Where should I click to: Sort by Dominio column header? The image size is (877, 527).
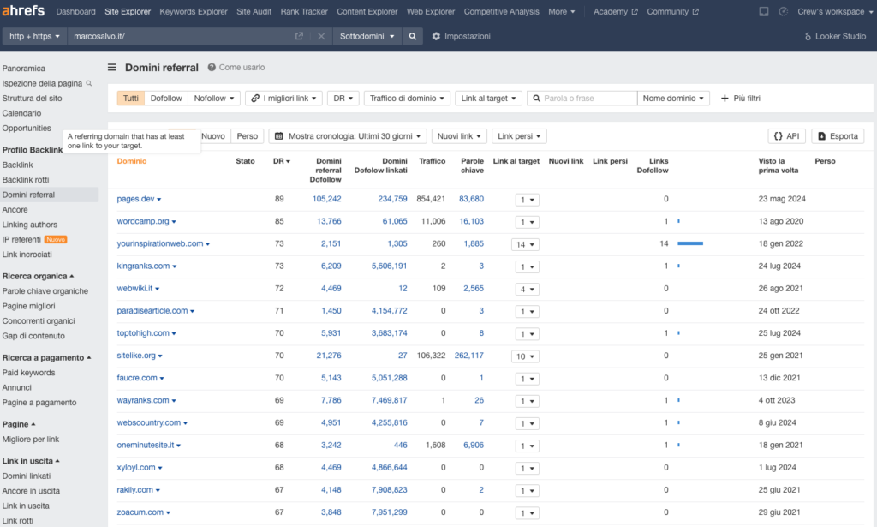pyautogui.click(x=131, y=161)
